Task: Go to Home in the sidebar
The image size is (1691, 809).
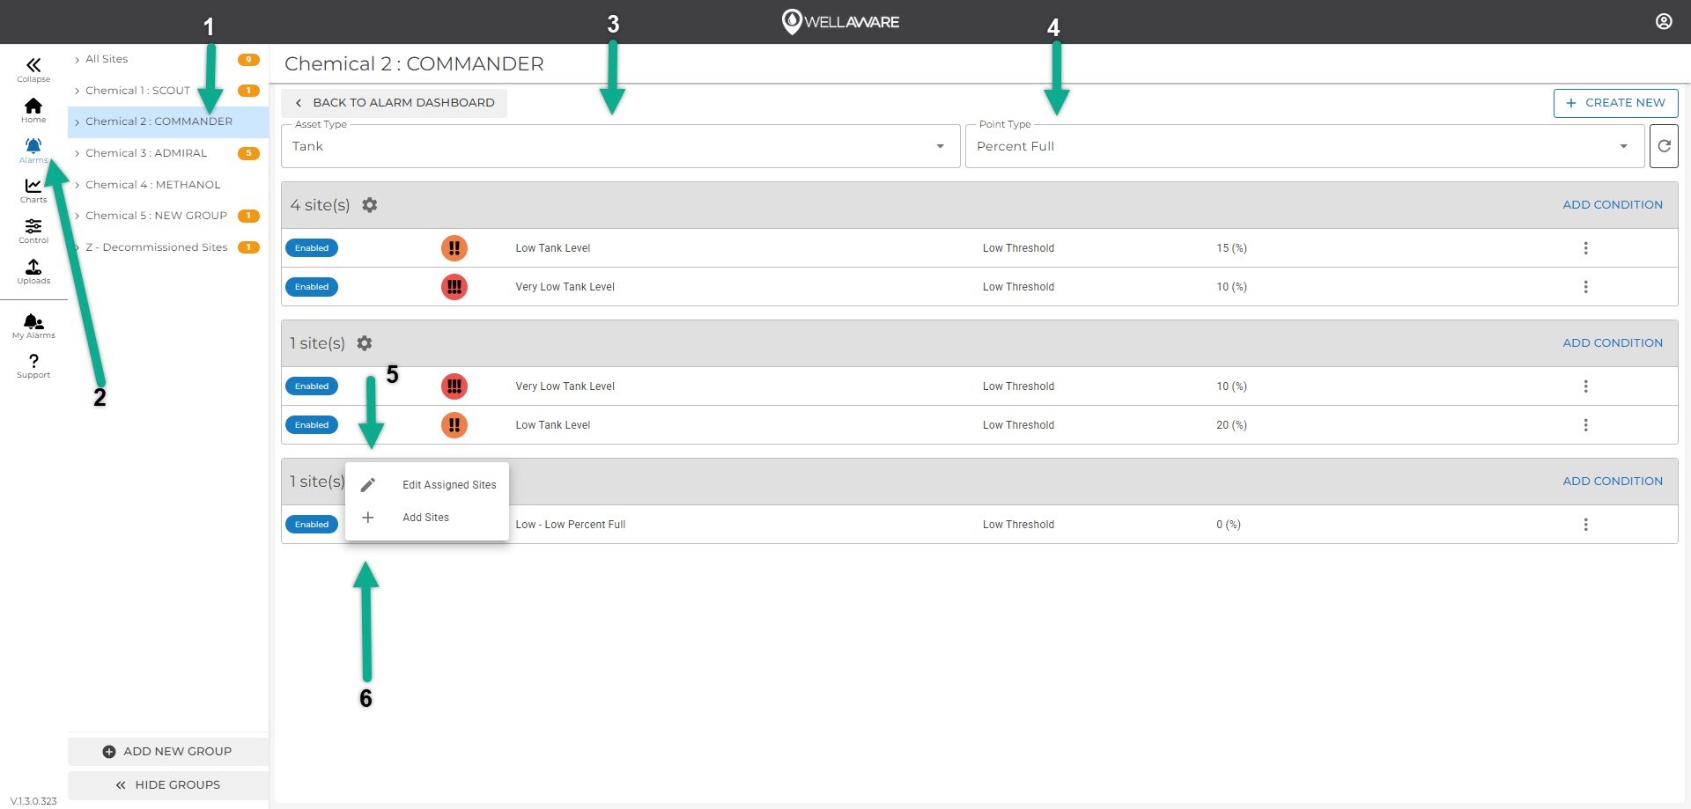Action: click(33, 110)
